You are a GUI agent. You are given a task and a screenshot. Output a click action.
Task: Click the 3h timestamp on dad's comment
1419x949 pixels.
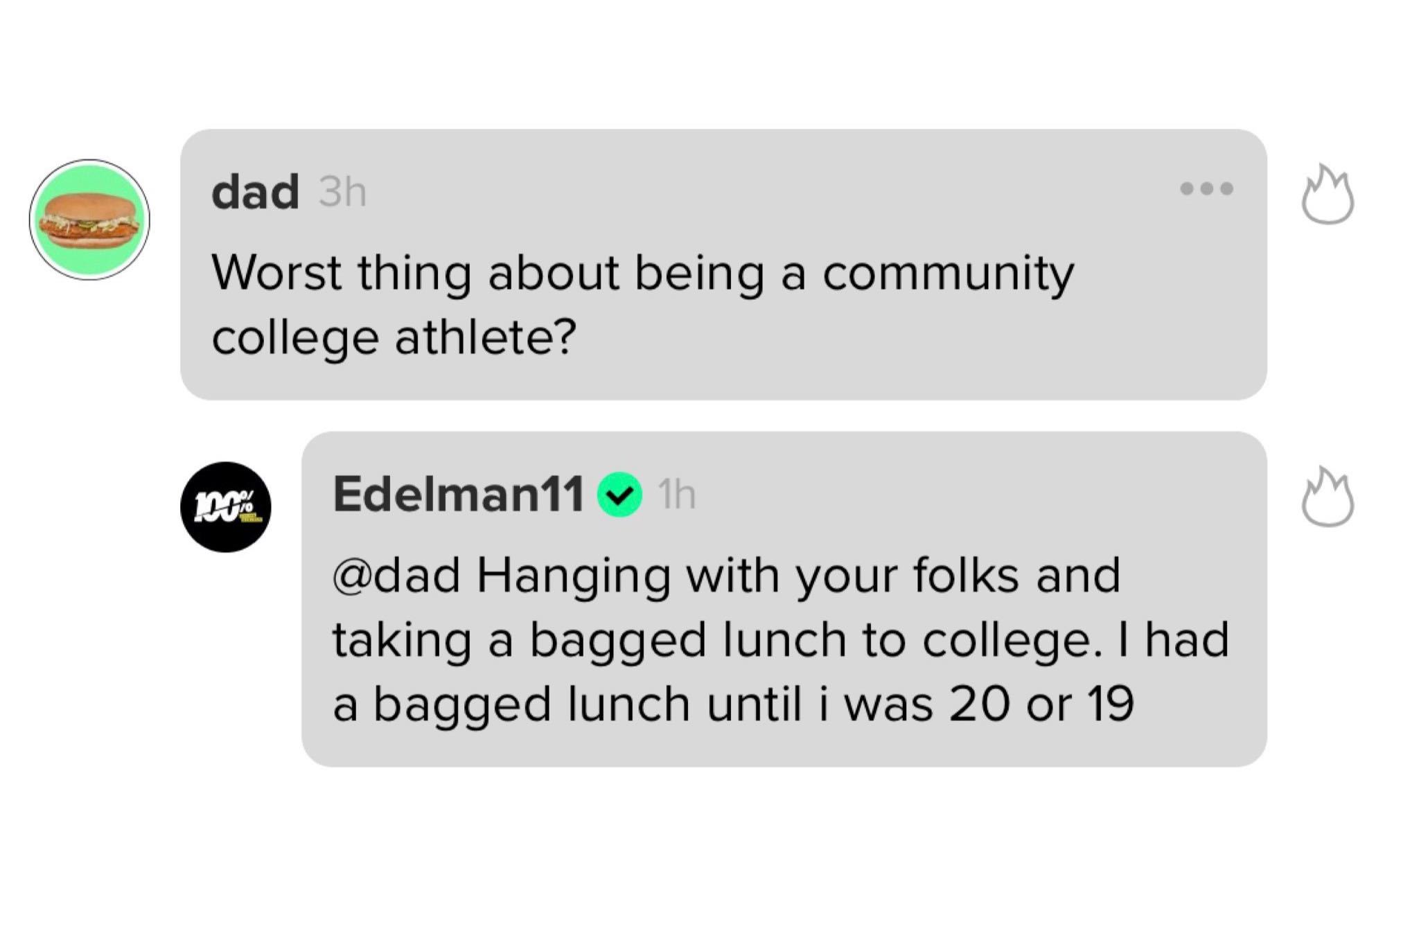coord(342,192)
